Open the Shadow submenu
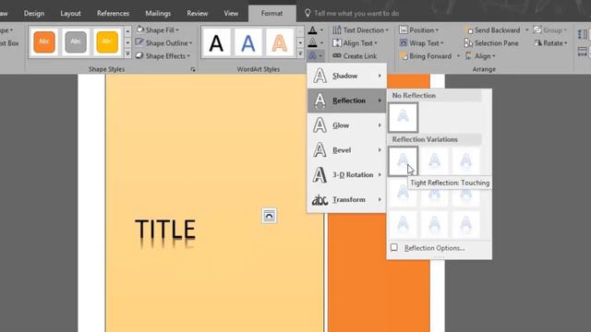This screenshot has height=332, width=591. 347,76
